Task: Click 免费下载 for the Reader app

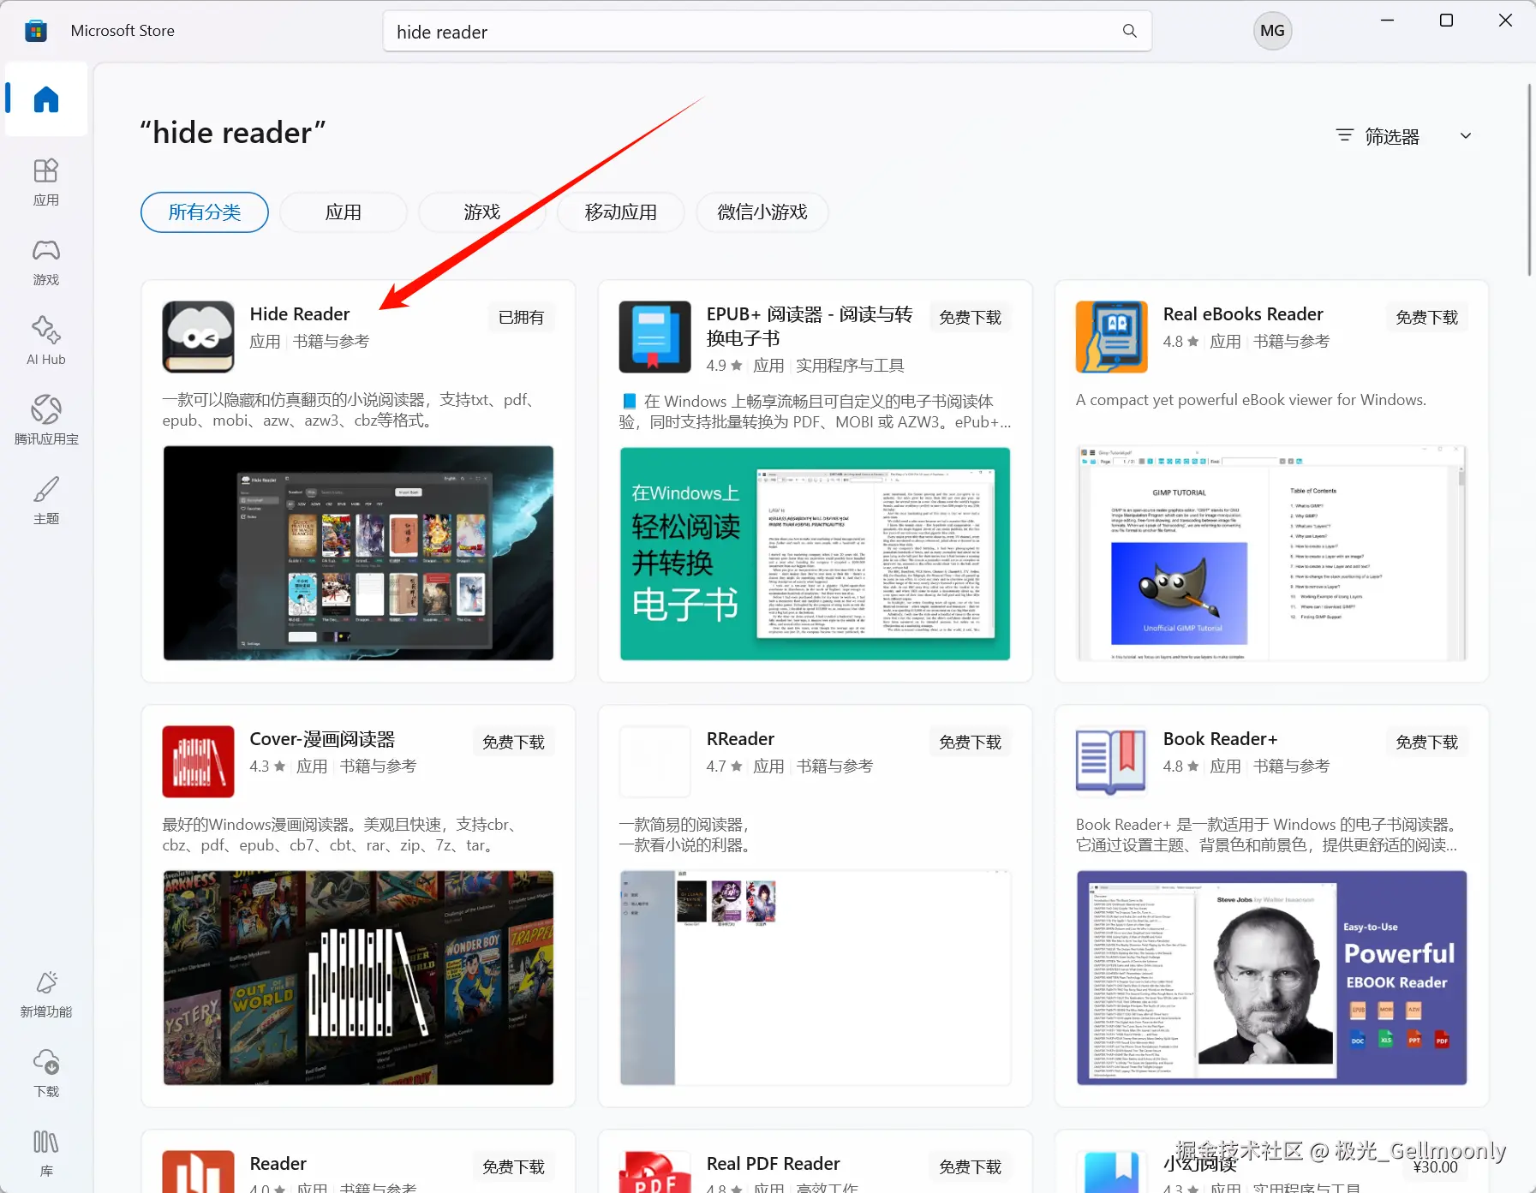Action: click(514, 1166)
